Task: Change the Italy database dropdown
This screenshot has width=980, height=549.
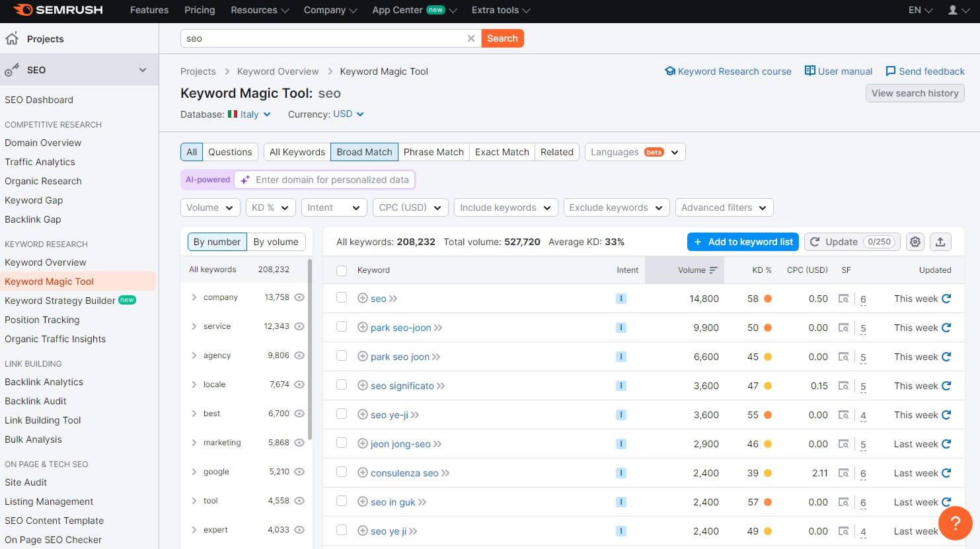Action: click(x=249, y=114)
